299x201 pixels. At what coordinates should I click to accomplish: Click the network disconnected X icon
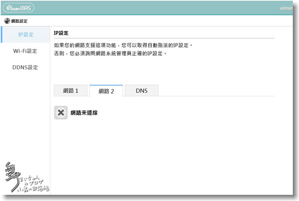pos(61,112)
